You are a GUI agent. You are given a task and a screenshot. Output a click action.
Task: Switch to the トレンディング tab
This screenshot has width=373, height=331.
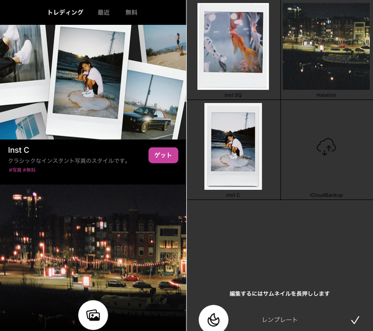click(65, 12)
